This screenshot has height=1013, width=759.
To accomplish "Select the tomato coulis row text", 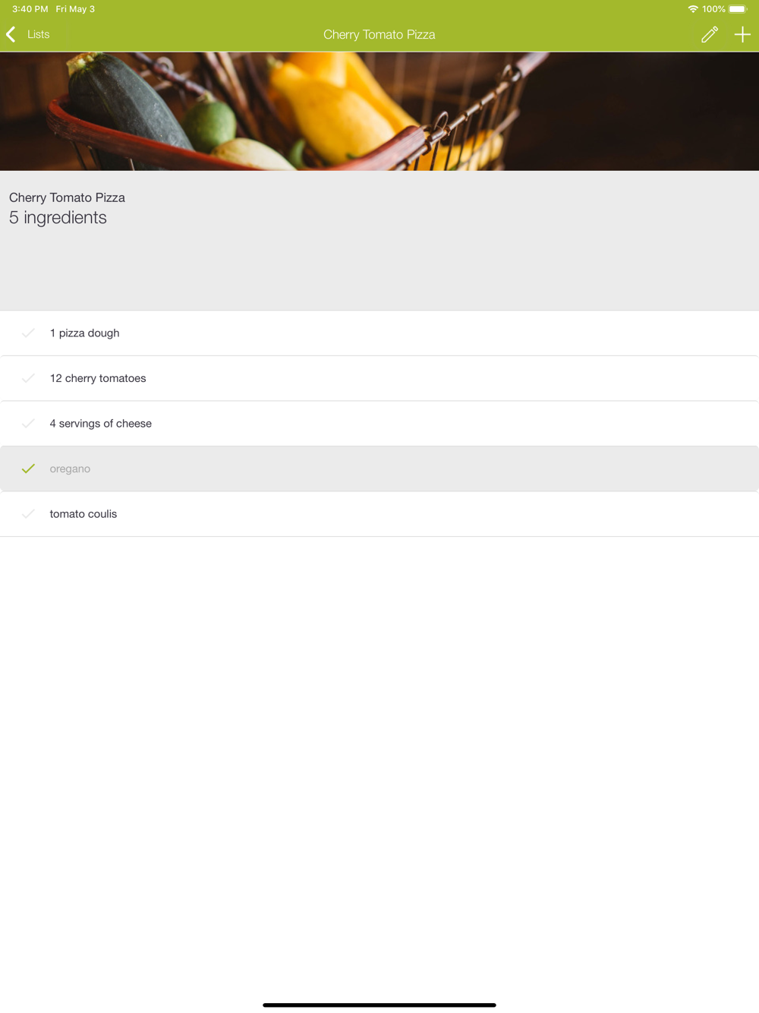I will tap(83, 514).
